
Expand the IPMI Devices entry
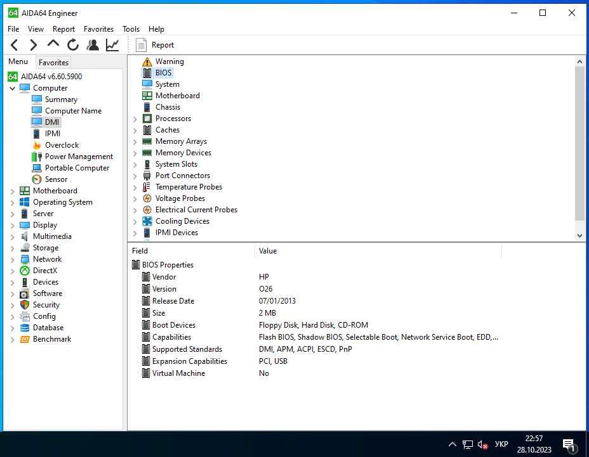click(x=135, y=233)
